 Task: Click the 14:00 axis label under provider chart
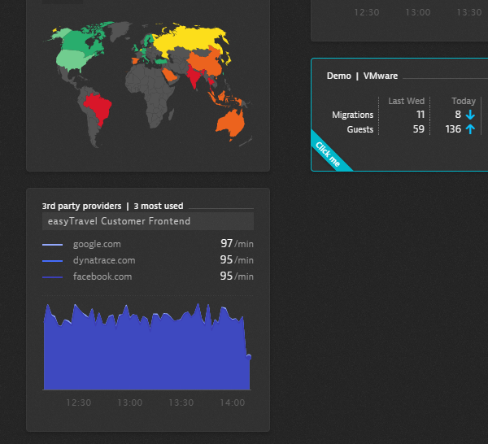[233, 403]
